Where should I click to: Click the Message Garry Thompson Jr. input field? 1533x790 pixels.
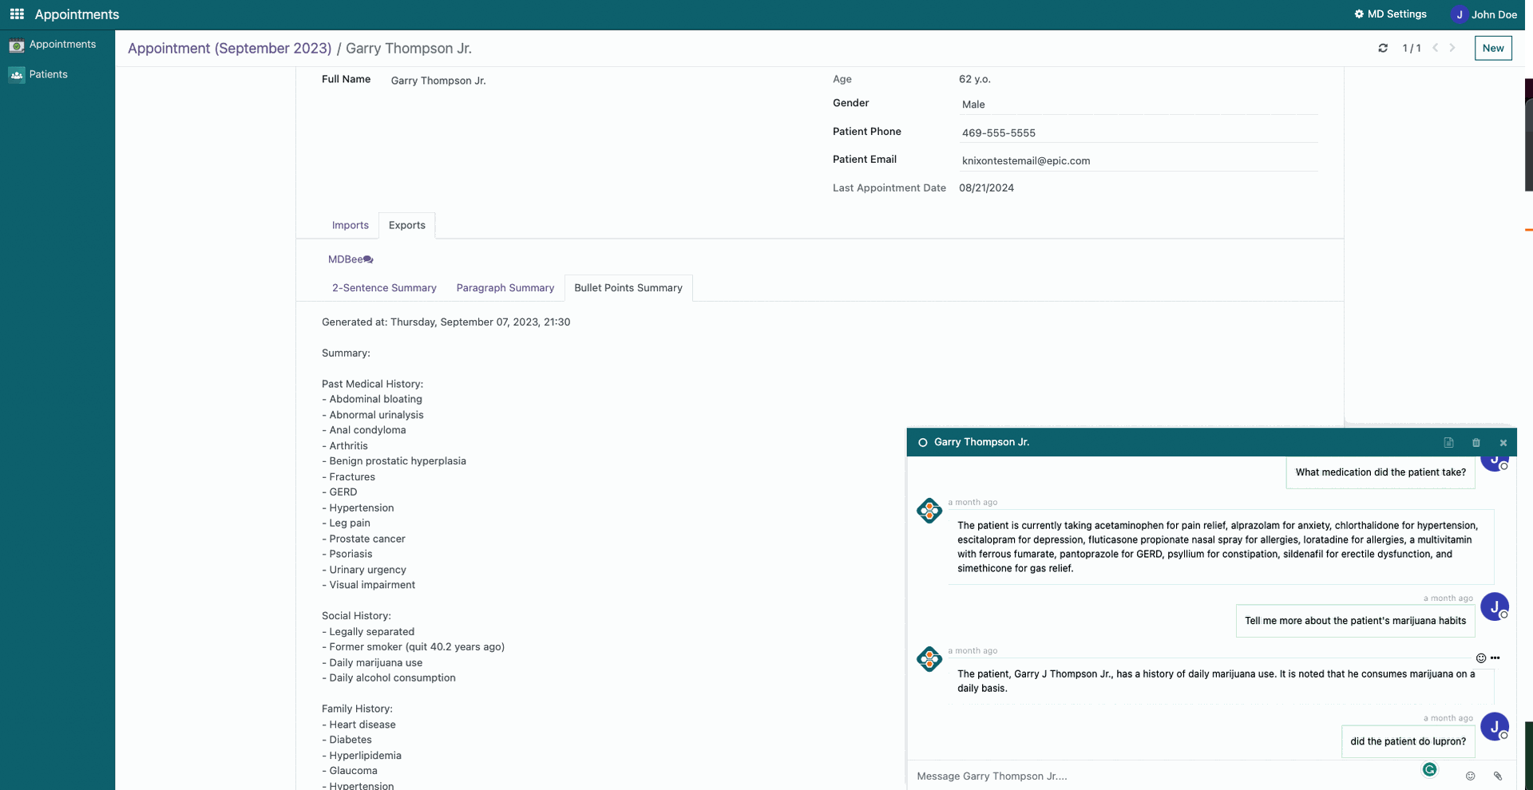[1158, 776]
